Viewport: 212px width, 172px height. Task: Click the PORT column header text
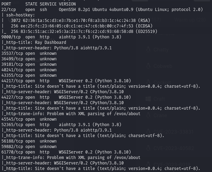pyautogui.click(x=7, y=4)
